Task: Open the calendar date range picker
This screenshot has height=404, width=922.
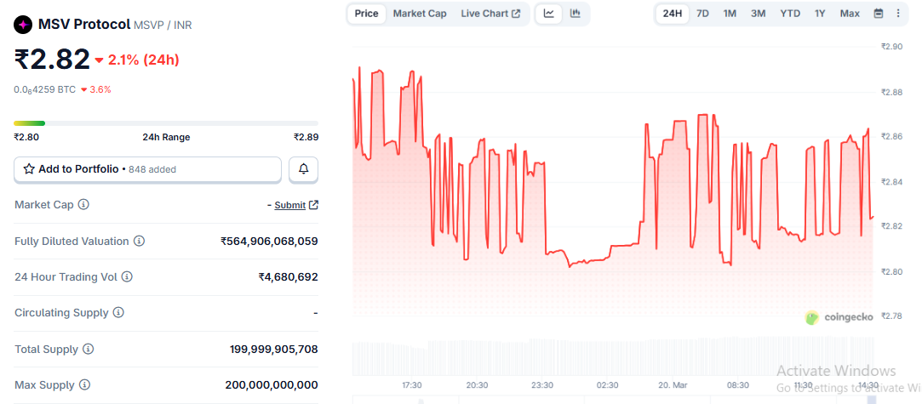Action: [879, 14]
